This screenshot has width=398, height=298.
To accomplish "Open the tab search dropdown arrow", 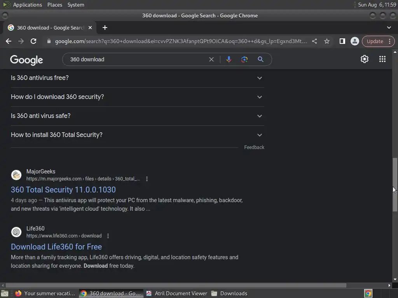I will pyautogui.click(x=389, y=28).
